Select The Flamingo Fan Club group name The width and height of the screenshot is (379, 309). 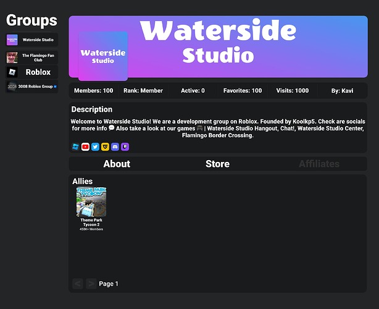38,57
